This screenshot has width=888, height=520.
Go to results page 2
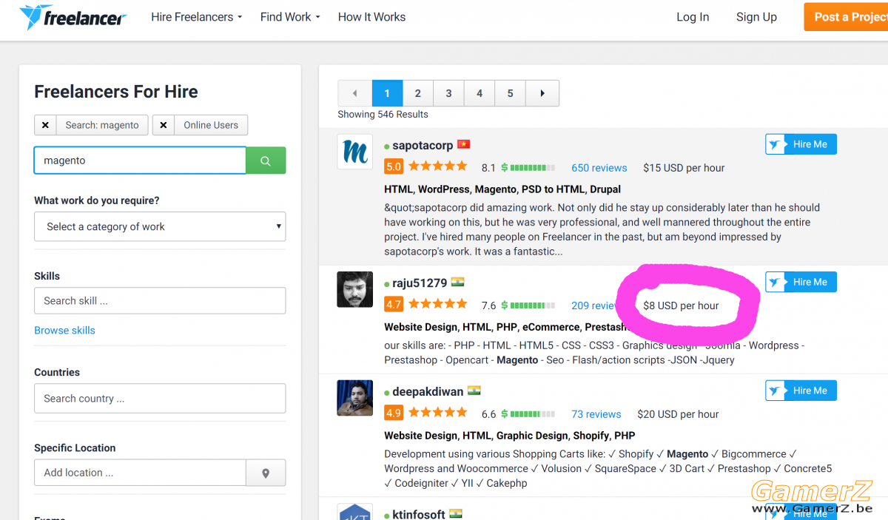418,93
